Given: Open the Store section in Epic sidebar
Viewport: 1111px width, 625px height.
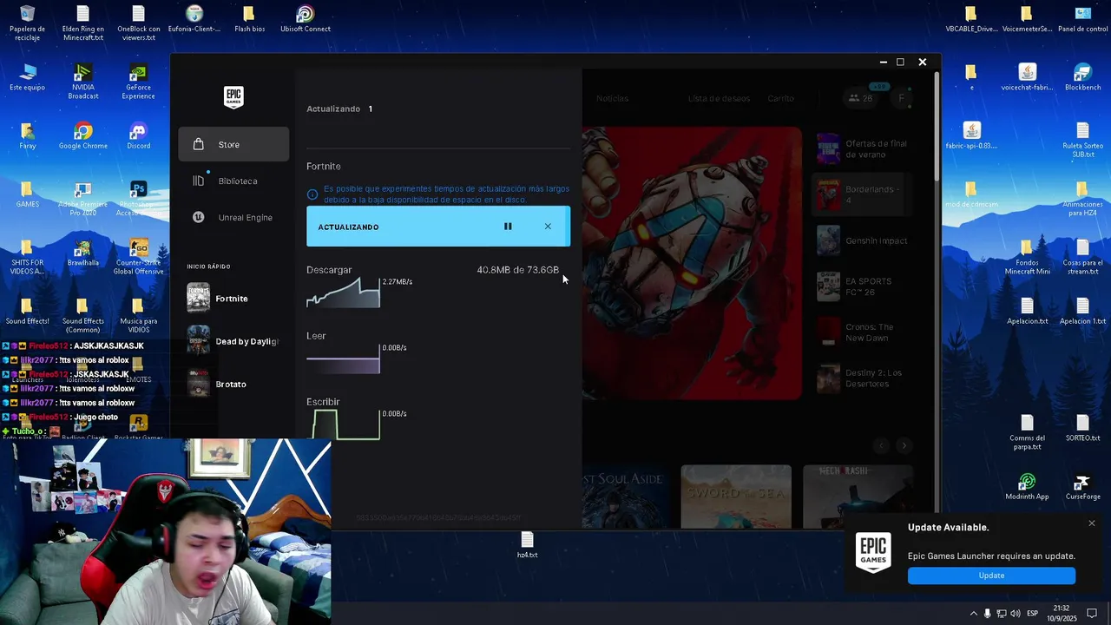Looking at the screenshot, I should [x=233, y=144].
